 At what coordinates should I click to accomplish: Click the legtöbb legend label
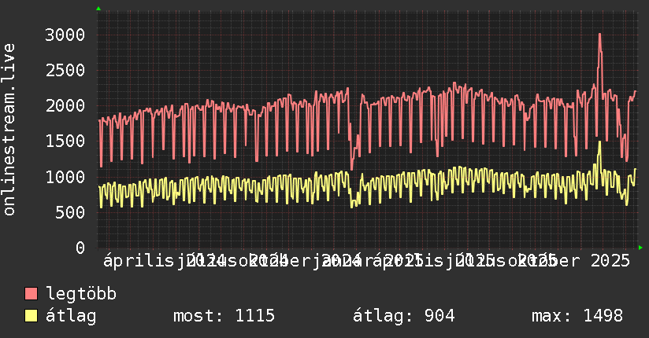(x=81, y=294)
